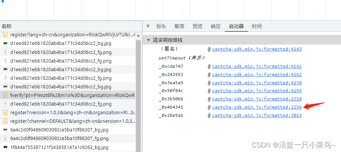This screenshot has height=152, width=341.
Task: Show the 预览 tab
Action: 198,26
